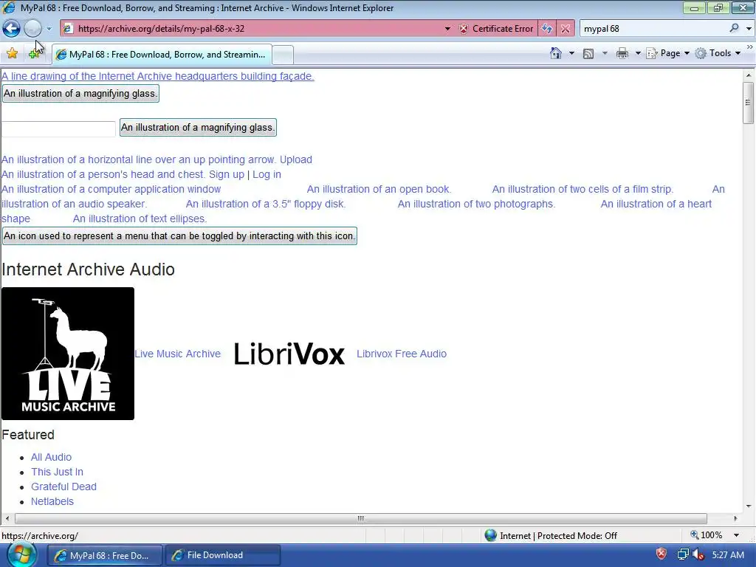Click the Live Music Archive llama logo

[68, 354]
